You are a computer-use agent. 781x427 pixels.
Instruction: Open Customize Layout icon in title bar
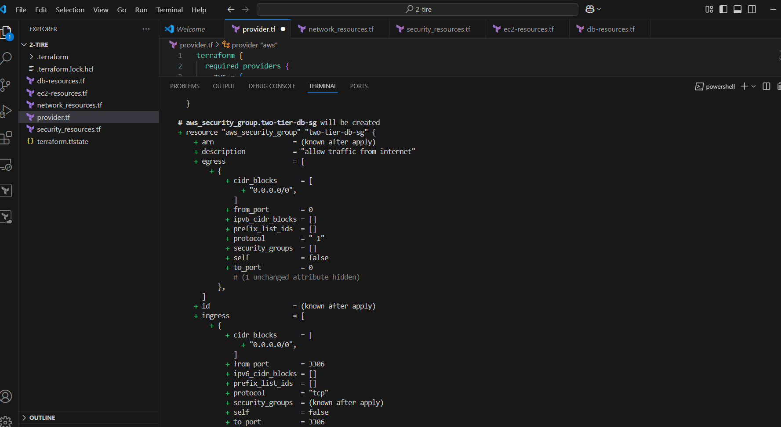709,9
